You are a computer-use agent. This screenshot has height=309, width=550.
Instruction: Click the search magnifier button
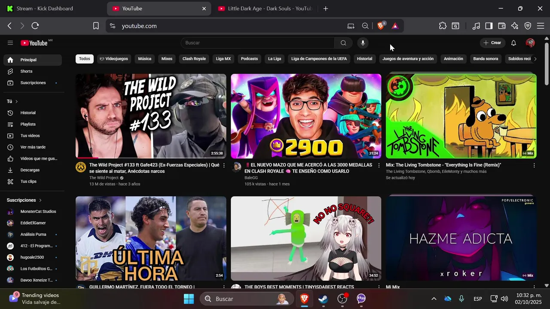click(343, 43)
